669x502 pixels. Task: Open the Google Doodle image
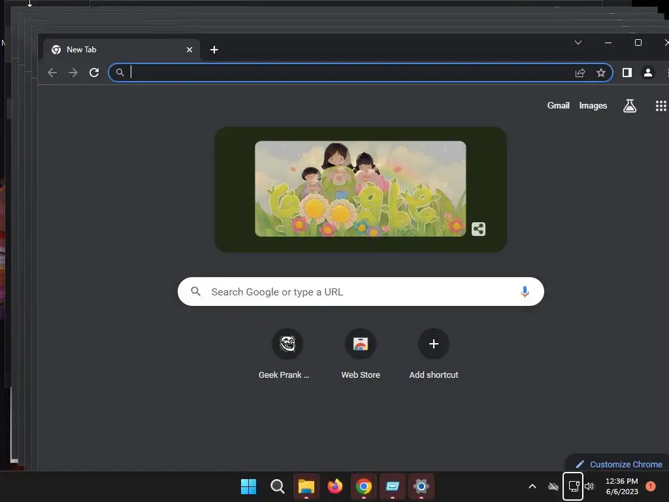[360, 189]
